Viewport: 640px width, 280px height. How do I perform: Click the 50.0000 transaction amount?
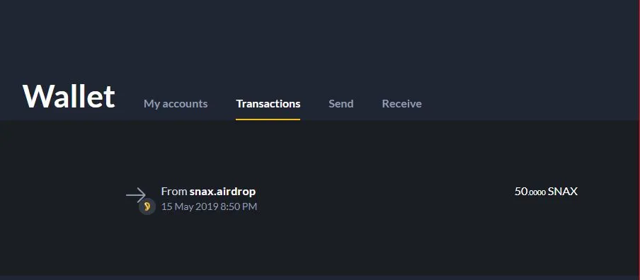pos(530,192)
